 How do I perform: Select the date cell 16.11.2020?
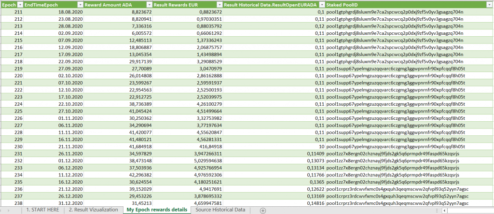click(54, 139)
